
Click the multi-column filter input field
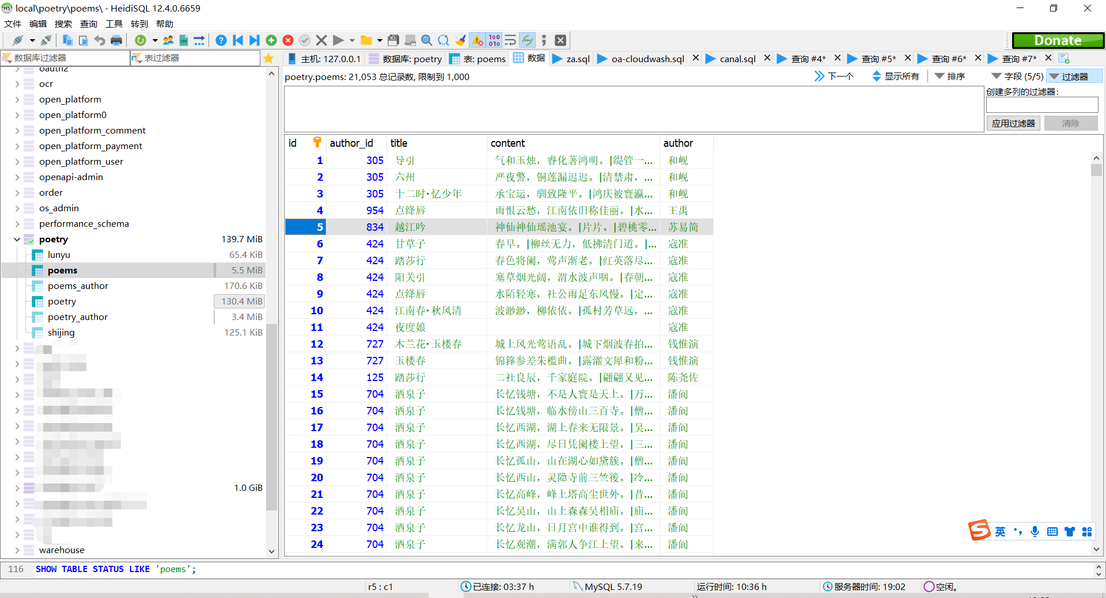(1042, 105)
